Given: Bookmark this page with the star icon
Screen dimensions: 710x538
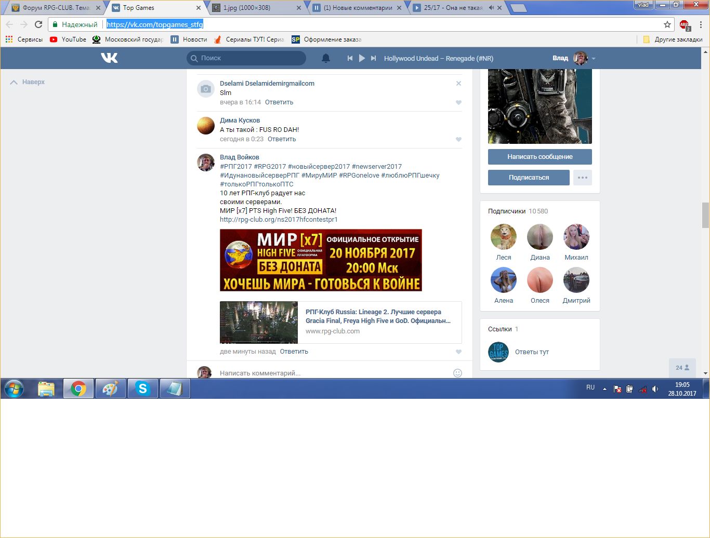Looking at the screenshot, I should (x=667, y=24).
